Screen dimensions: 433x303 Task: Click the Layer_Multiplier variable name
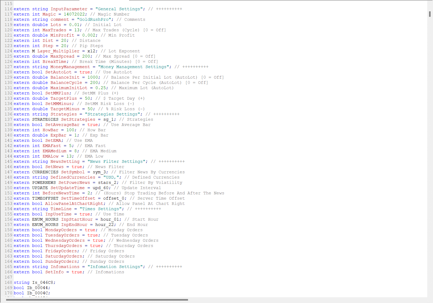[x=58, y=51]
